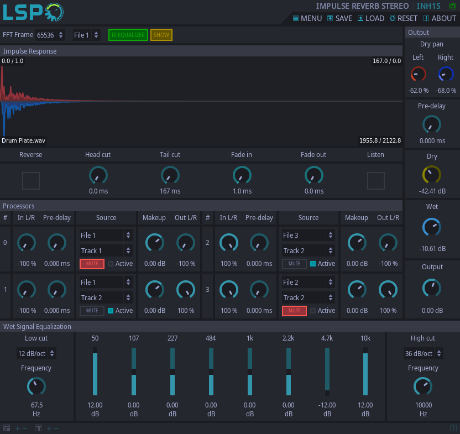460x434 pixels.
Task: Click processor 2 Out L/R knob
Action: [x=388, y=243]
